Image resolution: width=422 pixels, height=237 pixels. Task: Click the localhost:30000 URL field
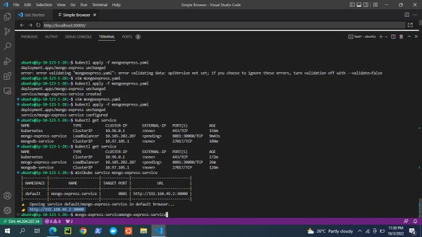[223, 25]
